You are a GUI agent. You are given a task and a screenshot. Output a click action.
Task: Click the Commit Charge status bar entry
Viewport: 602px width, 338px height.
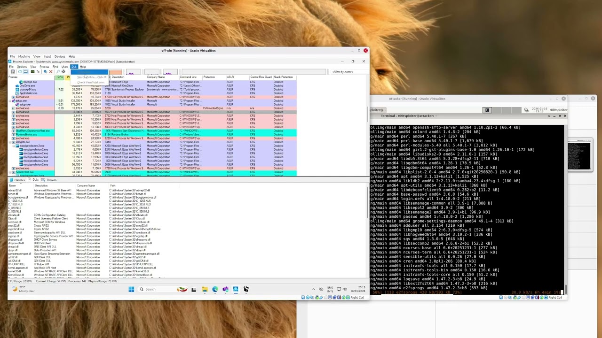click(x=50, y=281)
